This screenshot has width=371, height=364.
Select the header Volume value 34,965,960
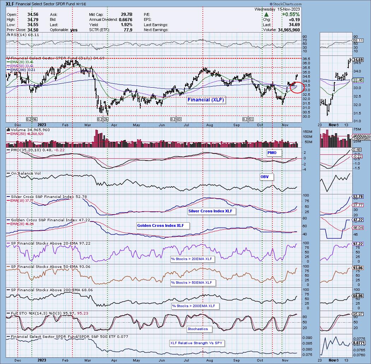[x=289, y=30]
